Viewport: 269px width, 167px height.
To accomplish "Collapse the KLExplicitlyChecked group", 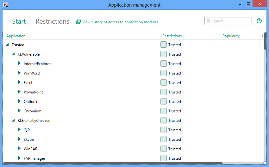I will pyautogui.click(x=13, y=120).
